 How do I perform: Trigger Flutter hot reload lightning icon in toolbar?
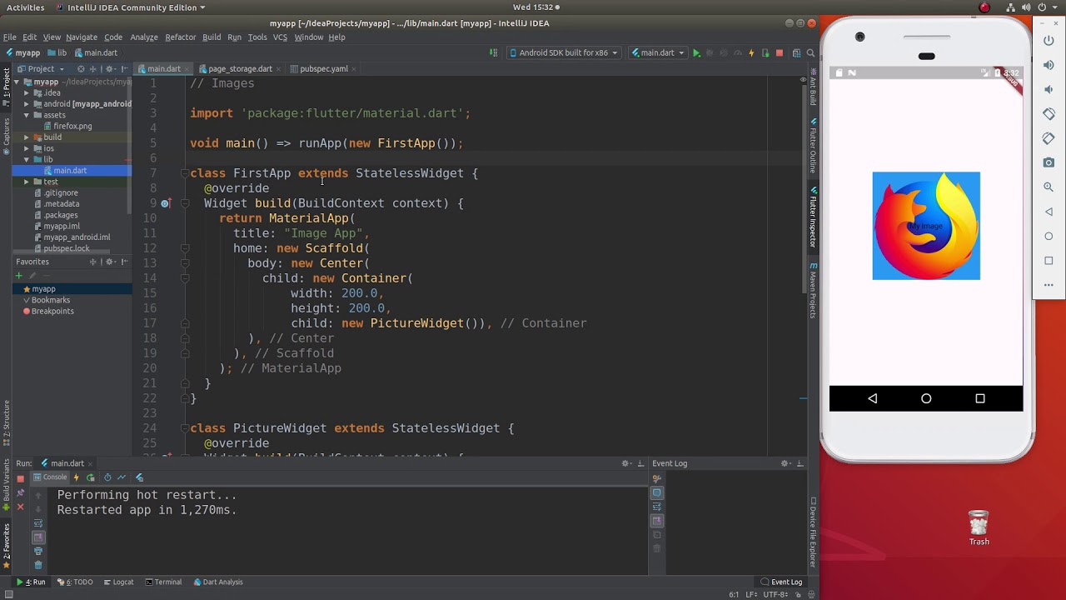[751, 53]
